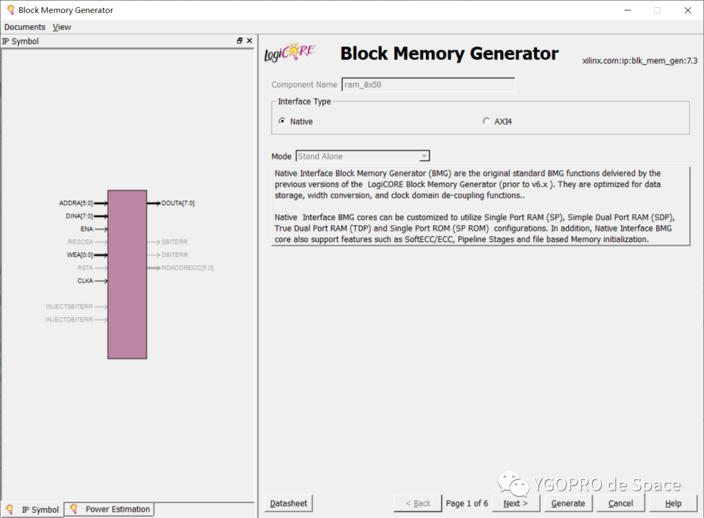Click the disabled Back button

click(x=418, y=503)
